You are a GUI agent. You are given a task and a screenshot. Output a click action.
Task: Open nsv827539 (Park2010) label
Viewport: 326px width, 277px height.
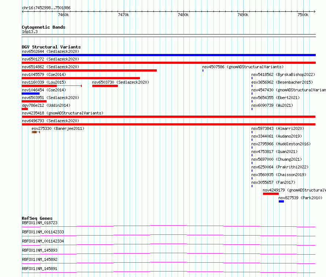[x=300, y=198]
